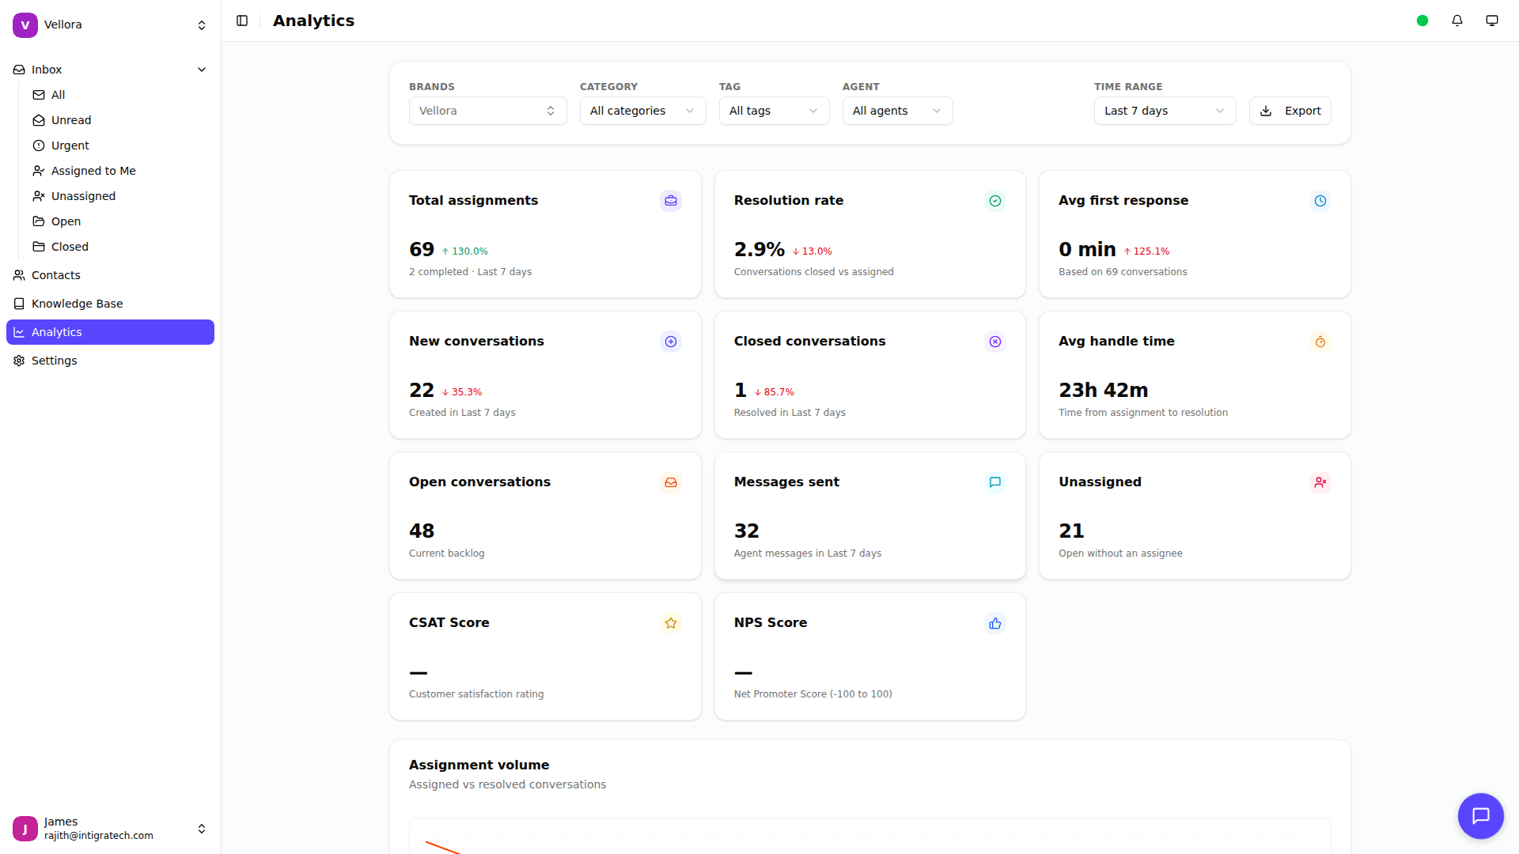Expand the Vellora workspace switcher
The height and width of the screenshot is (854, 1519).
pyautogui.click(x=202, y=25)
